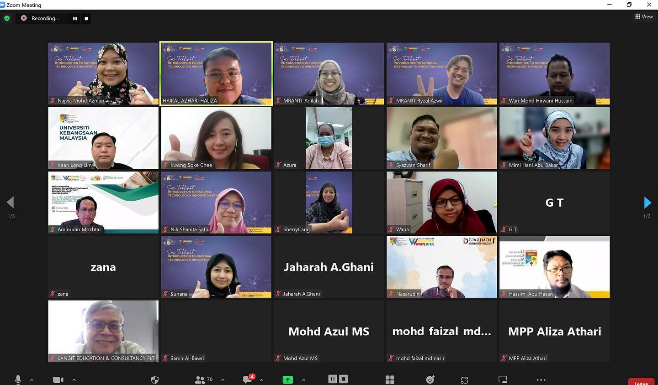Click the green encryption shield icon
The height and width of the screenshot is (385, 658).
coord(7,18)
